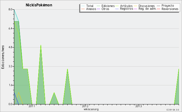182x112 pixels.
Task: Click the Ediciones/mes axis title
Action: coord(3,57)
